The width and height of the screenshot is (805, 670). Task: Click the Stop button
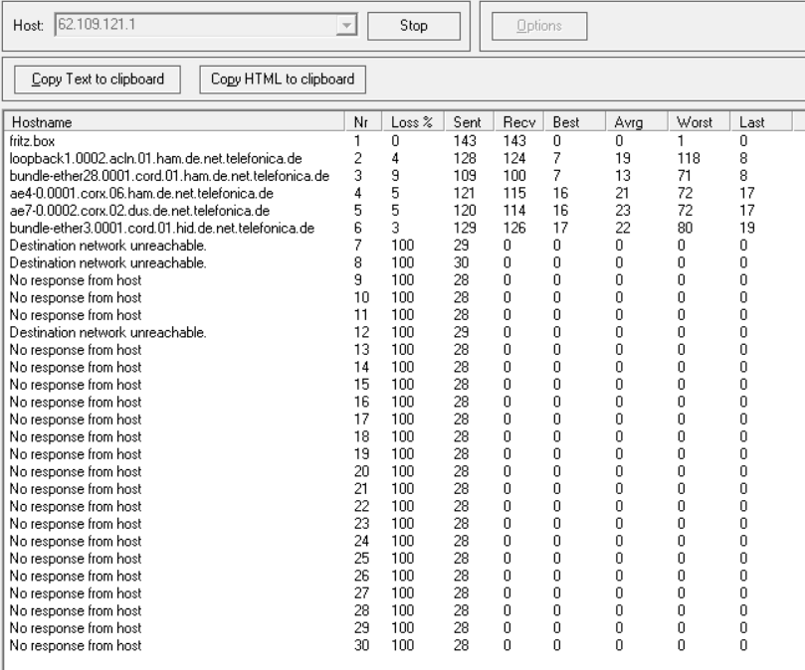coord(414,26)
